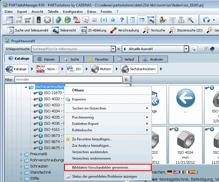Image resolution: width=219 pixels, height=182 pixels.
Task: Expand arrow after Kataloge breadcrumb
Action: [x=32, y=69]
